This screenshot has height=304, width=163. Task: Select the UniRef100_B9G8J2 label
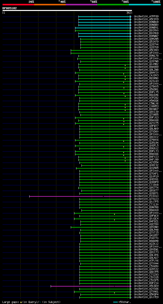coord(146,149)
